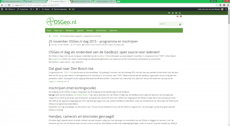
Task: Open the Agenda menu item
Action: point(80,30)
